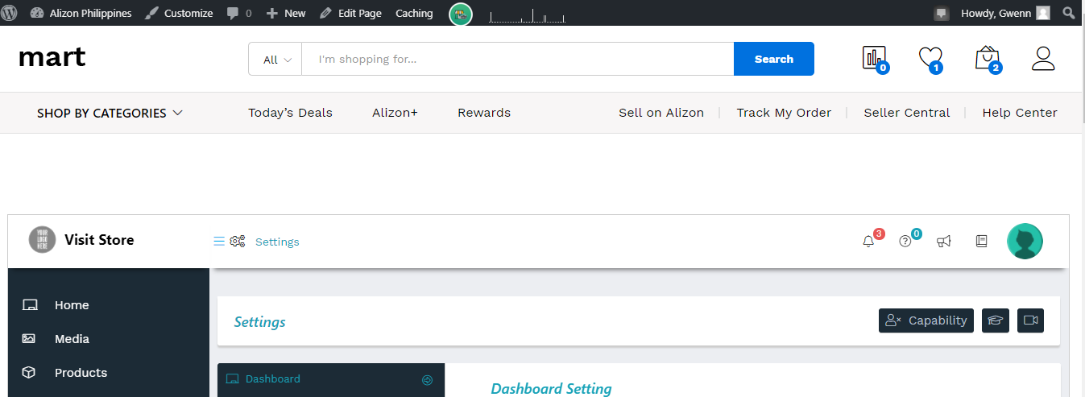This screenshot has width=1085, height=397.
Task: Open the enquiry question mark icon
Action: (906, 240)
